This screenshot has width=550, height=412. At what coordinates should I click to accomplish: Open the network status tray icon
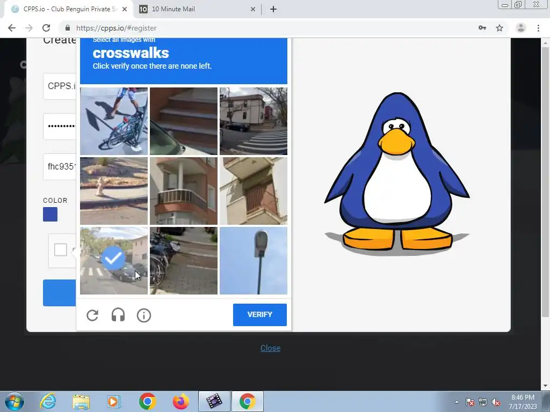pyautogui.click(x=483, y=402)
